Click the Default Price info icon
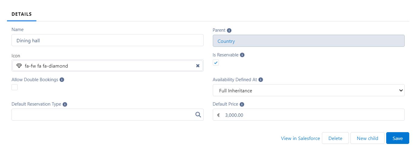This screenshot has height=156, width=415. tap(242, 104)
